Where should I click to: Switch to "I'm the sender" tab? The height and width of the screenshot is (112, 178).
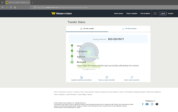[87, 29]
